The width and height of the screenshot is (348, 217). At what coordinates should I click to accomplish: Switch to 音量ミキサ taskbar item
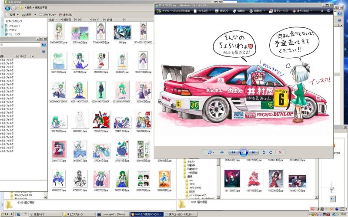click(x=45, y=214)
